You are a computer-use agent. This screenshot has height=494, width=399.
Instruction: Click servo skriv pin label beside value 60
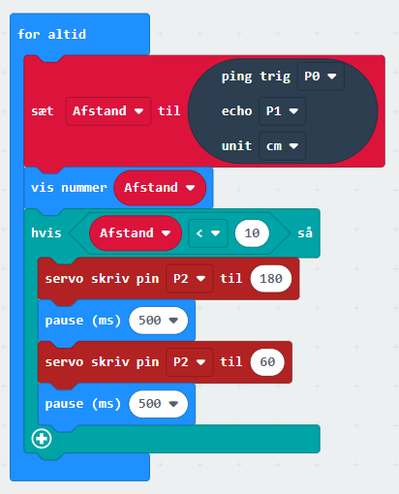tap(102, 362)
